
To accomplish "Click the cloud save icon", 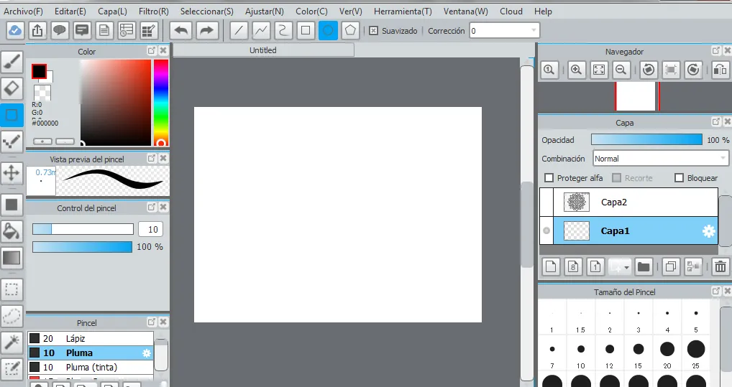I will pos(15,31).
